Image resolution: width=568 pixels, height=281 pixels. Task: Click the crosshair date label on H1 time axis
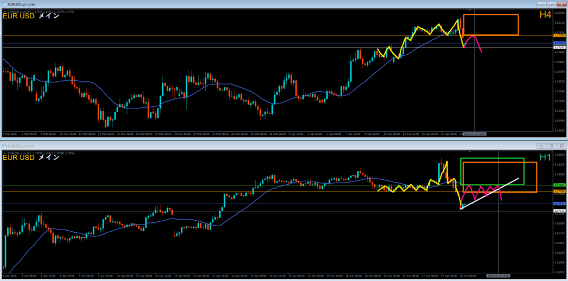tap(498, 275)
